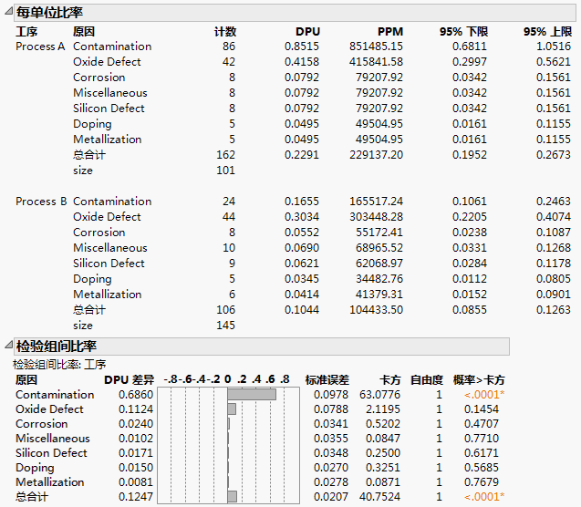581x507 pixels.
Task: Click Process A Doping row label
Action: point(92,124)
